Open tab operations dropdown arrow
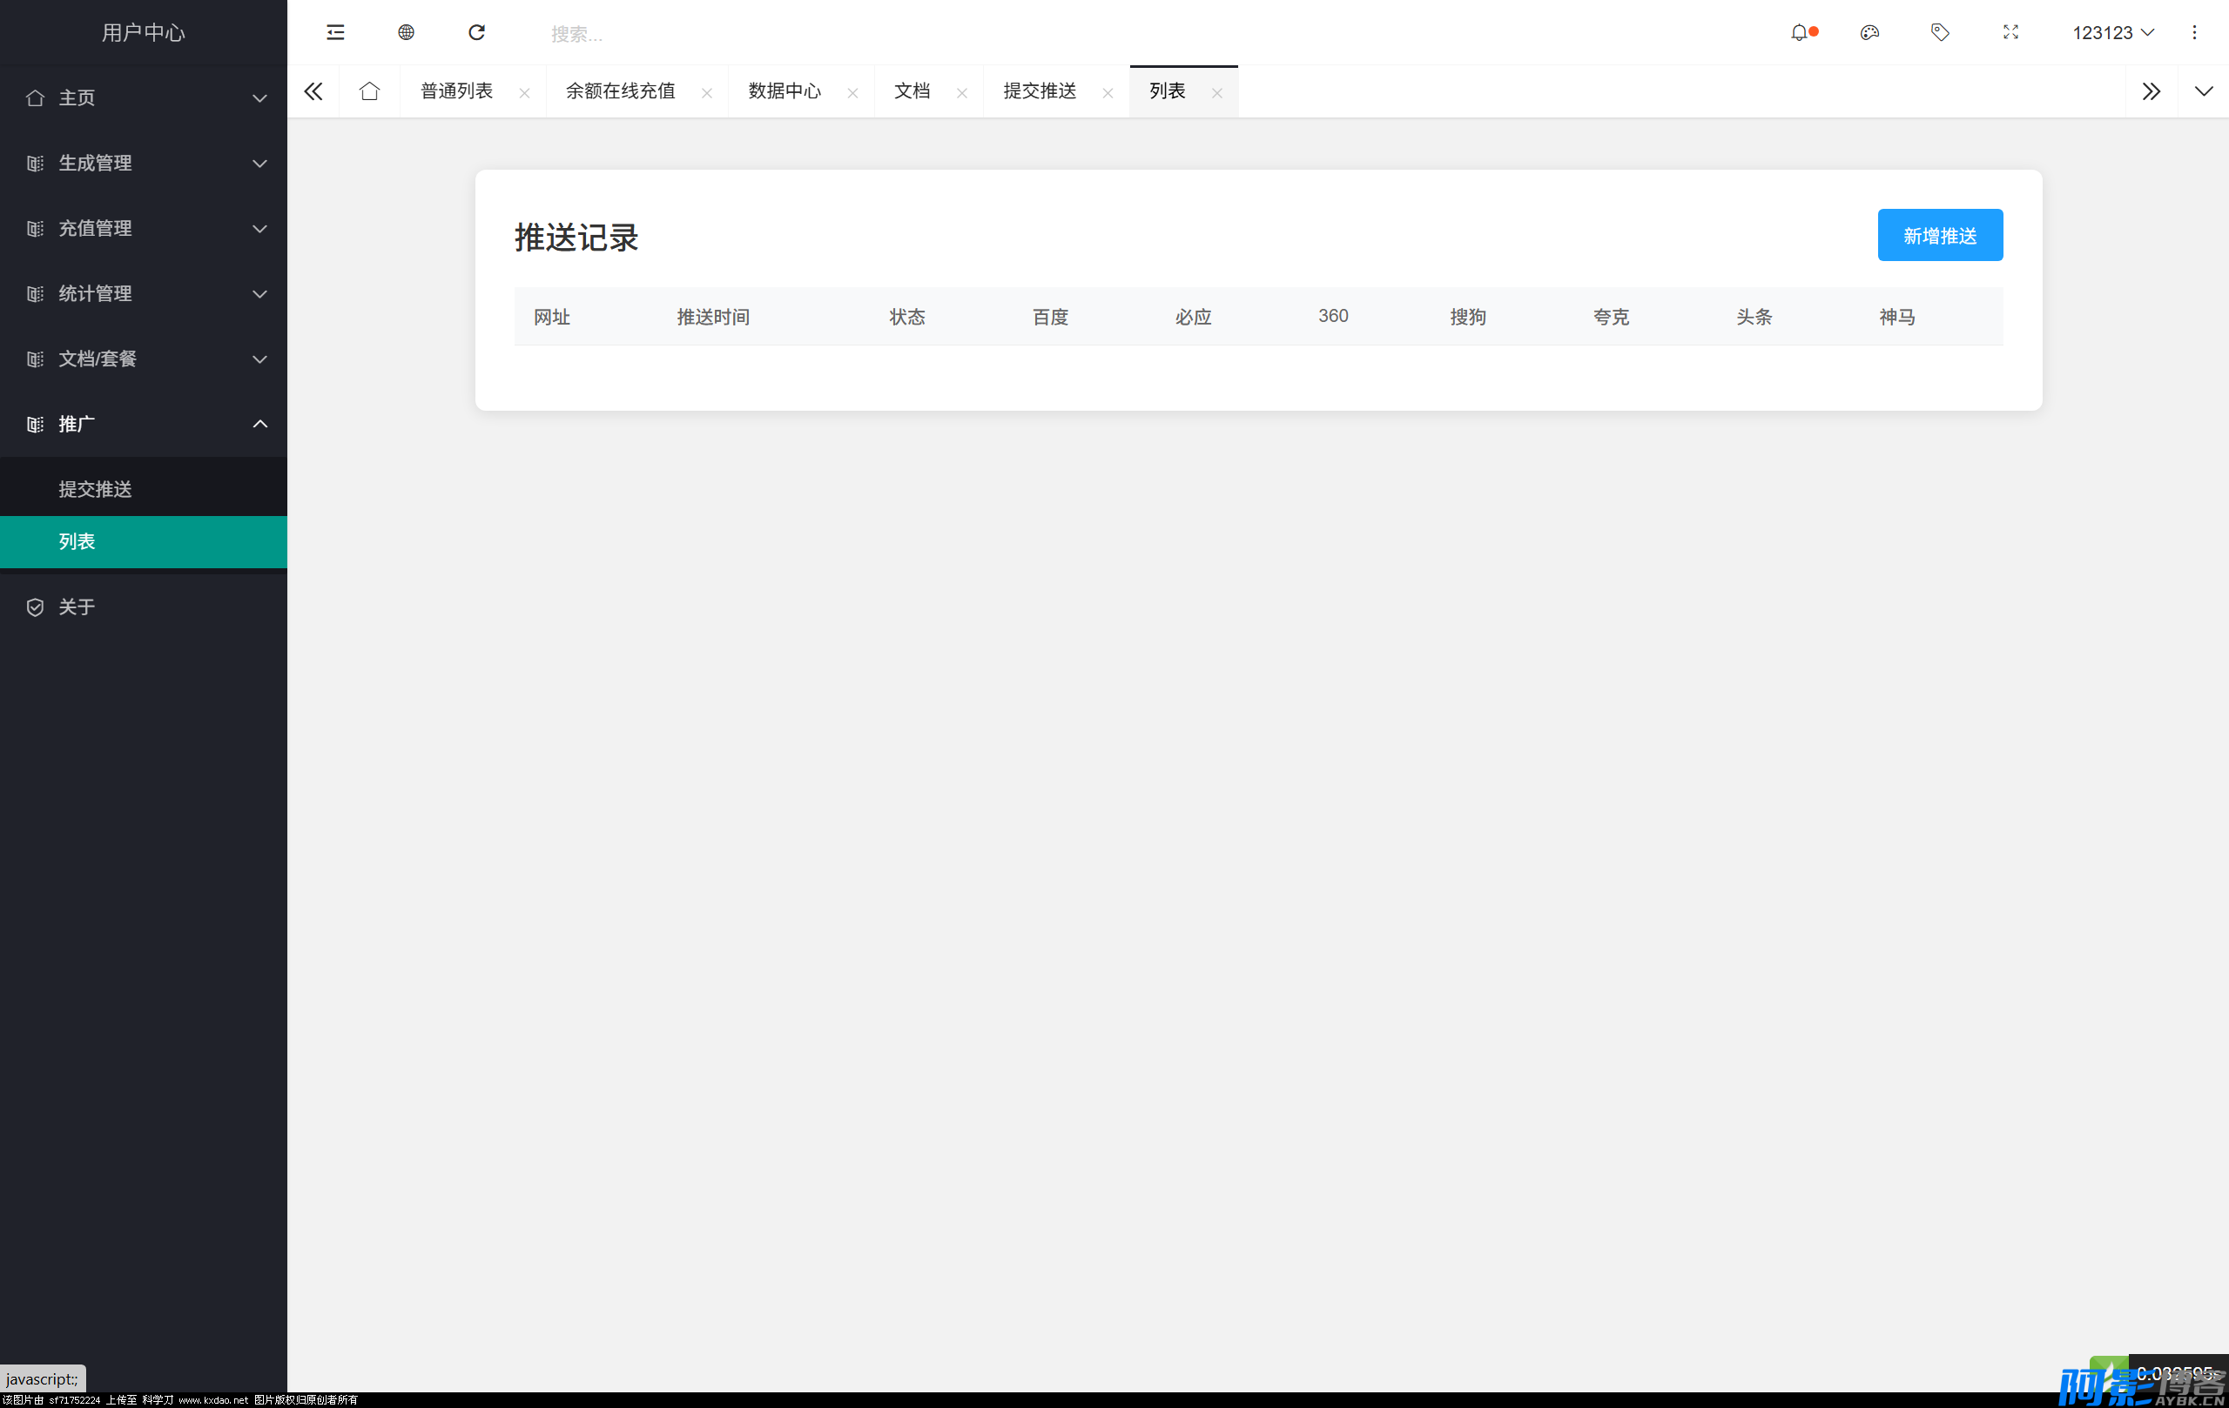The image size is (2229, 1408). point(2203,91)
